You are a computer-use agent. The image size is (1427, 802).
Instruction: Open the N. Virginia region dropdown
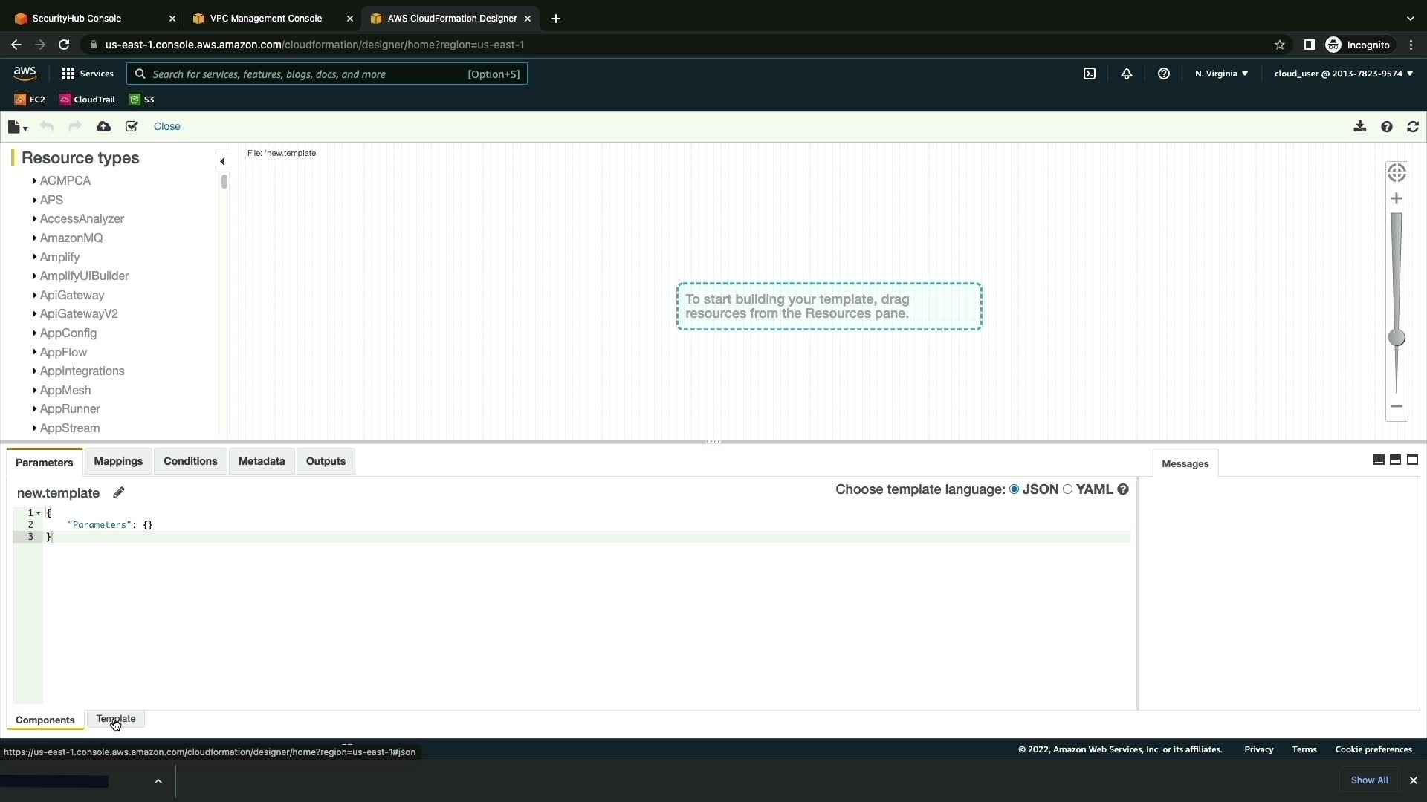[1221, 74]
